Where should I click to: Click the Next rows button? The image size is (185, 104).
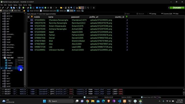coord(127,14)
